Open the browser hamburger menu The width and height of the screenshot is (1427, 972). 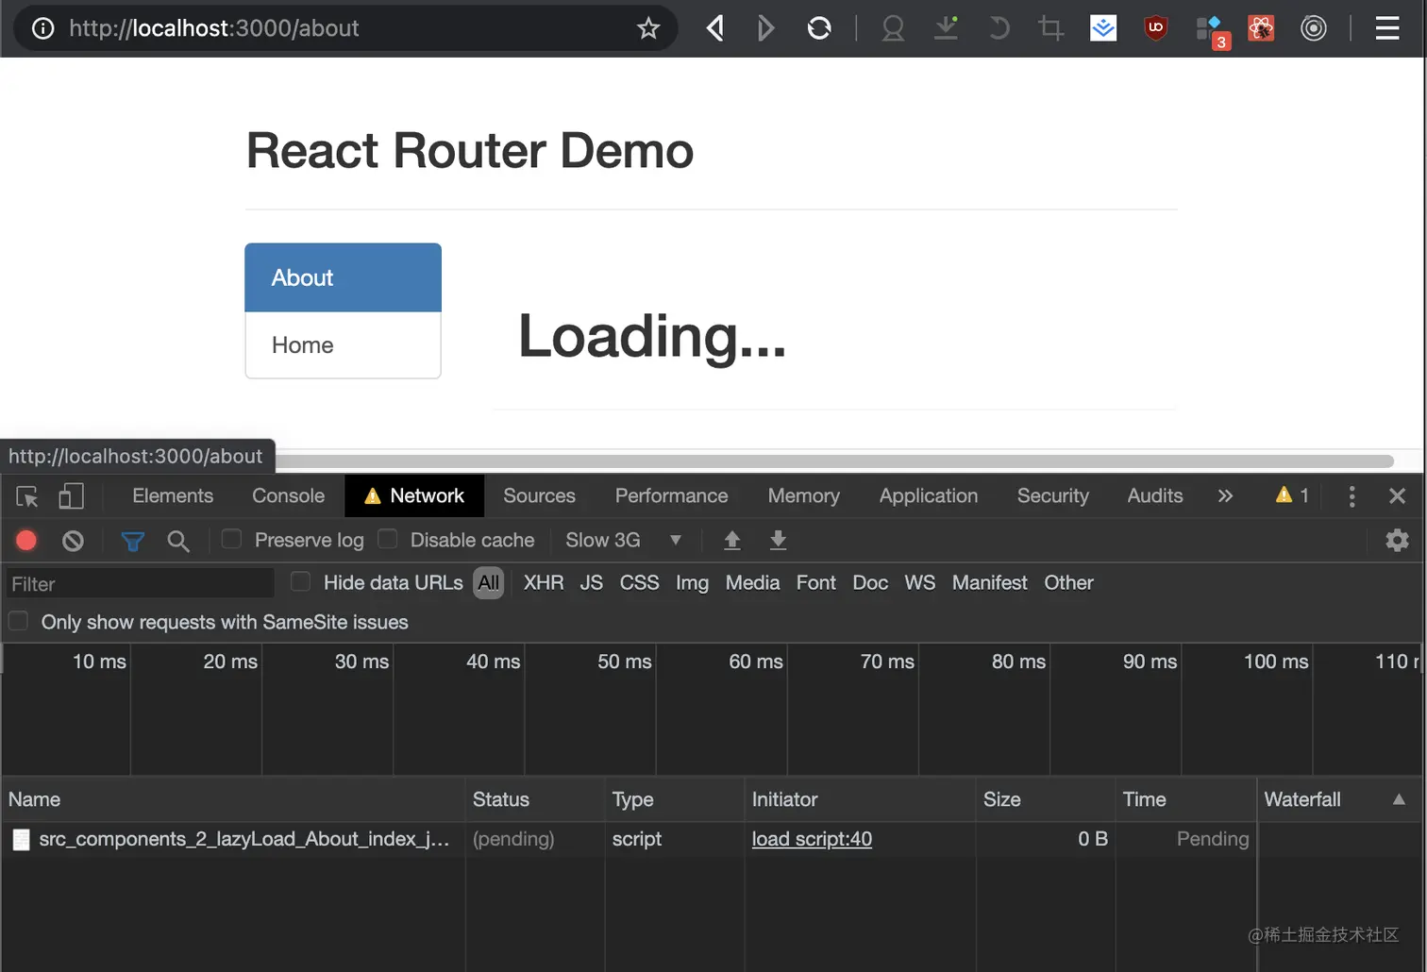[1386, 28]
